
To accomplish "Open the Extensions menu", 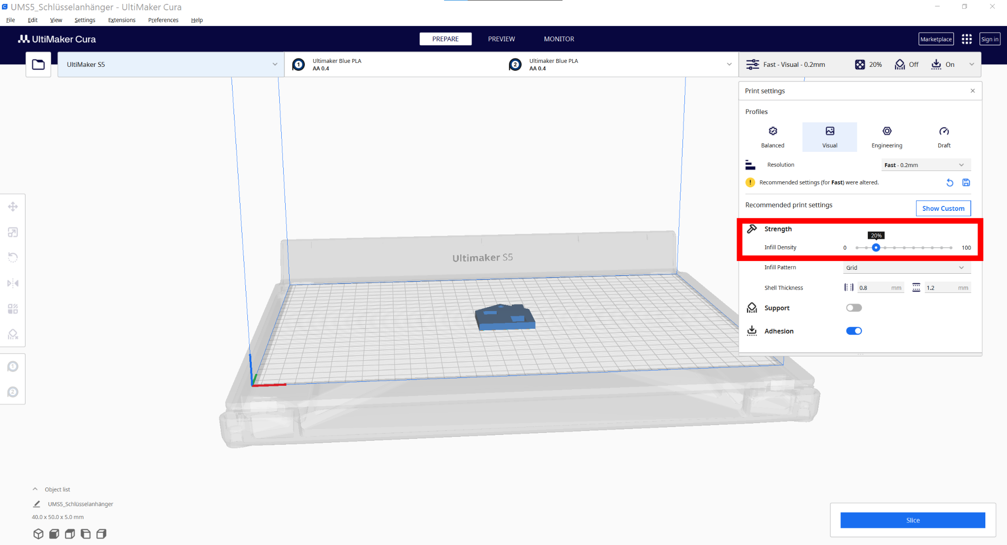I will tap(121, 20).
